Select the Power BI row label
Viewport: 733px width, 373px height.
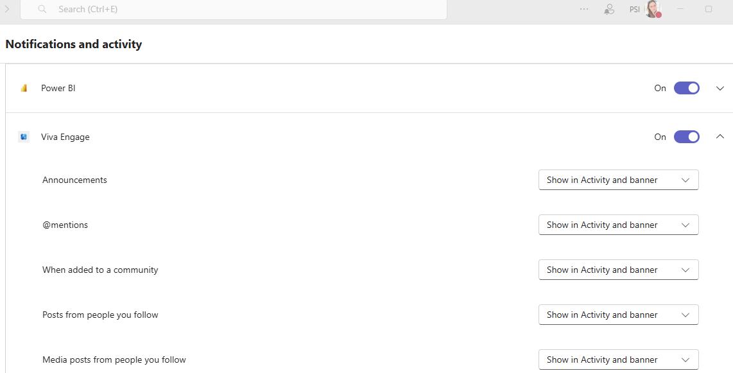coord(58,88)
